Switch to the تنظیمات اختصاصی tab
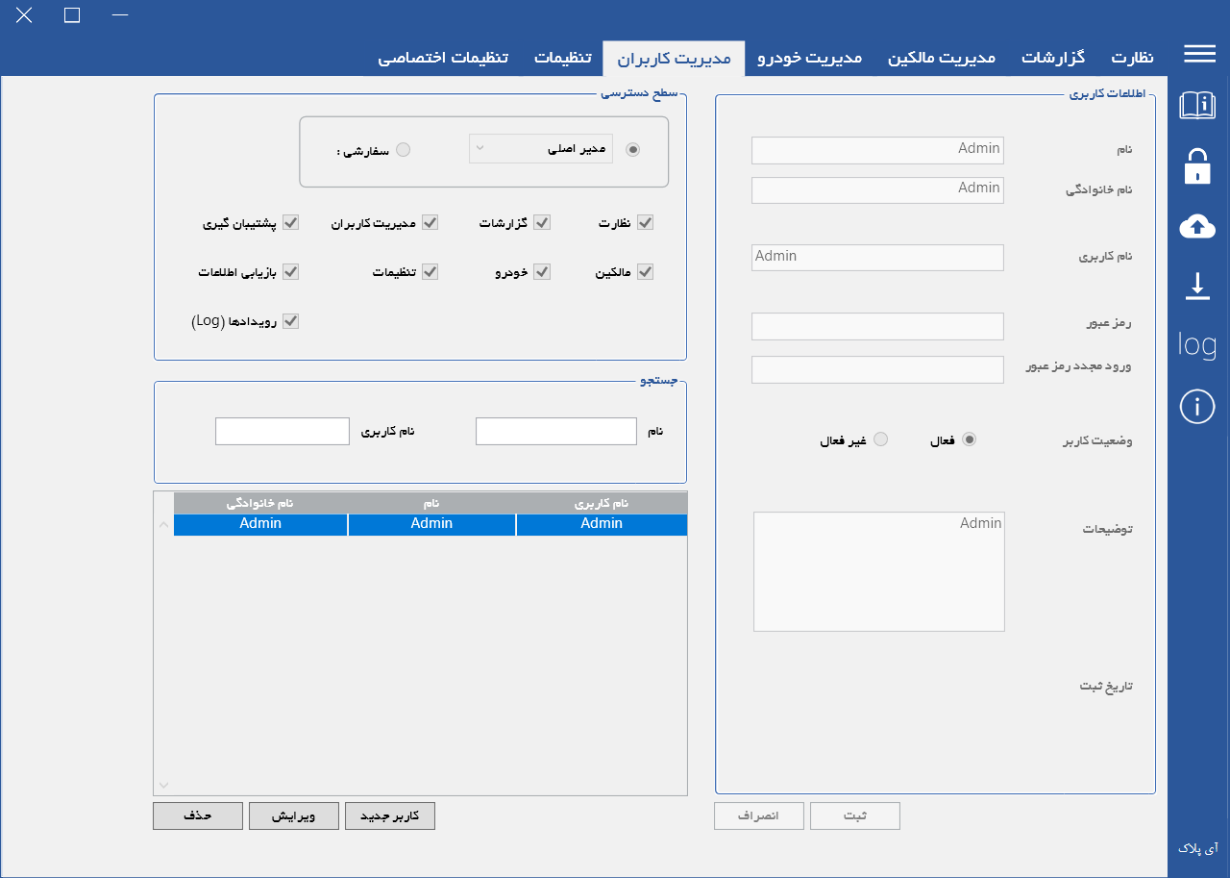The image size is (1230, 878). click(444, 58)
